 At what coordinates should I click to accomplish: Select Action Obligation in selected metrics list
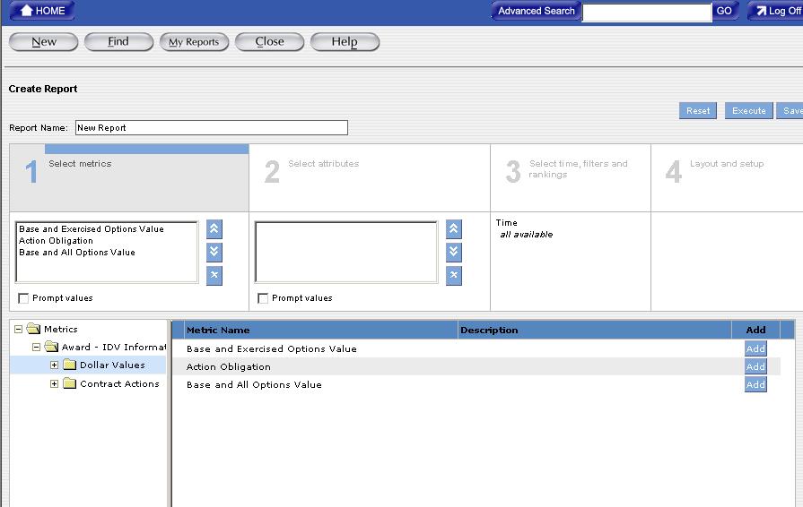pos(56,241)
